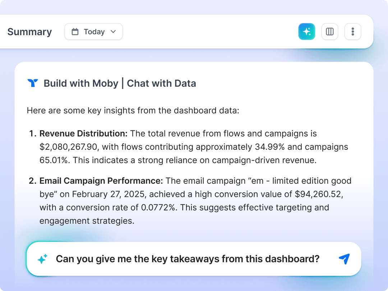This screenshot has width=388, height=291.
Task: Click the Moby whale tail logo
Action: [33, 83]
